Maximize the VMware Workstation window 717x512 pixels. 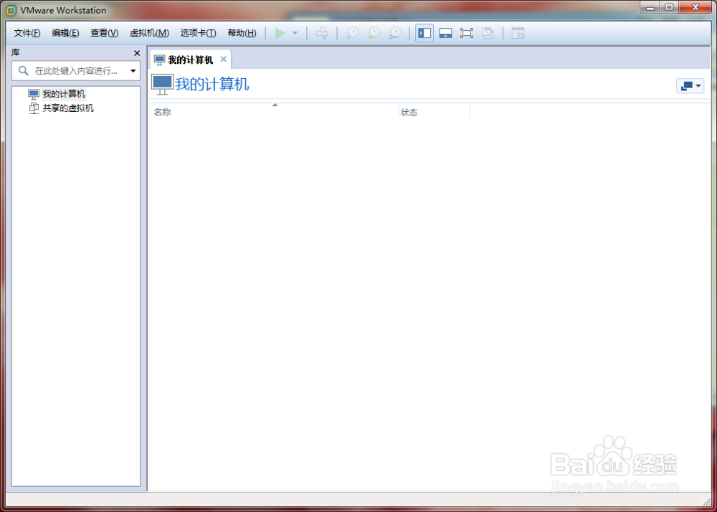coord(669,7)
